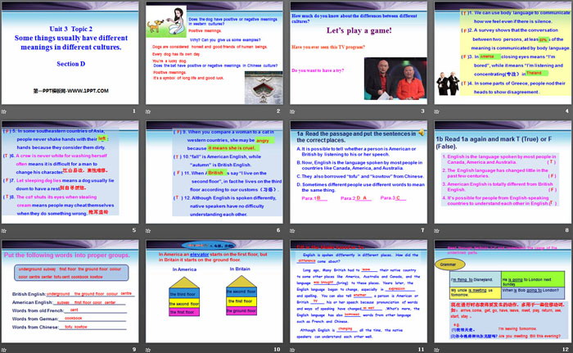The height and width of the screenshot is (353, 573).
Task: Click the animation star icon under slide 12
Action: coord(439,349)
